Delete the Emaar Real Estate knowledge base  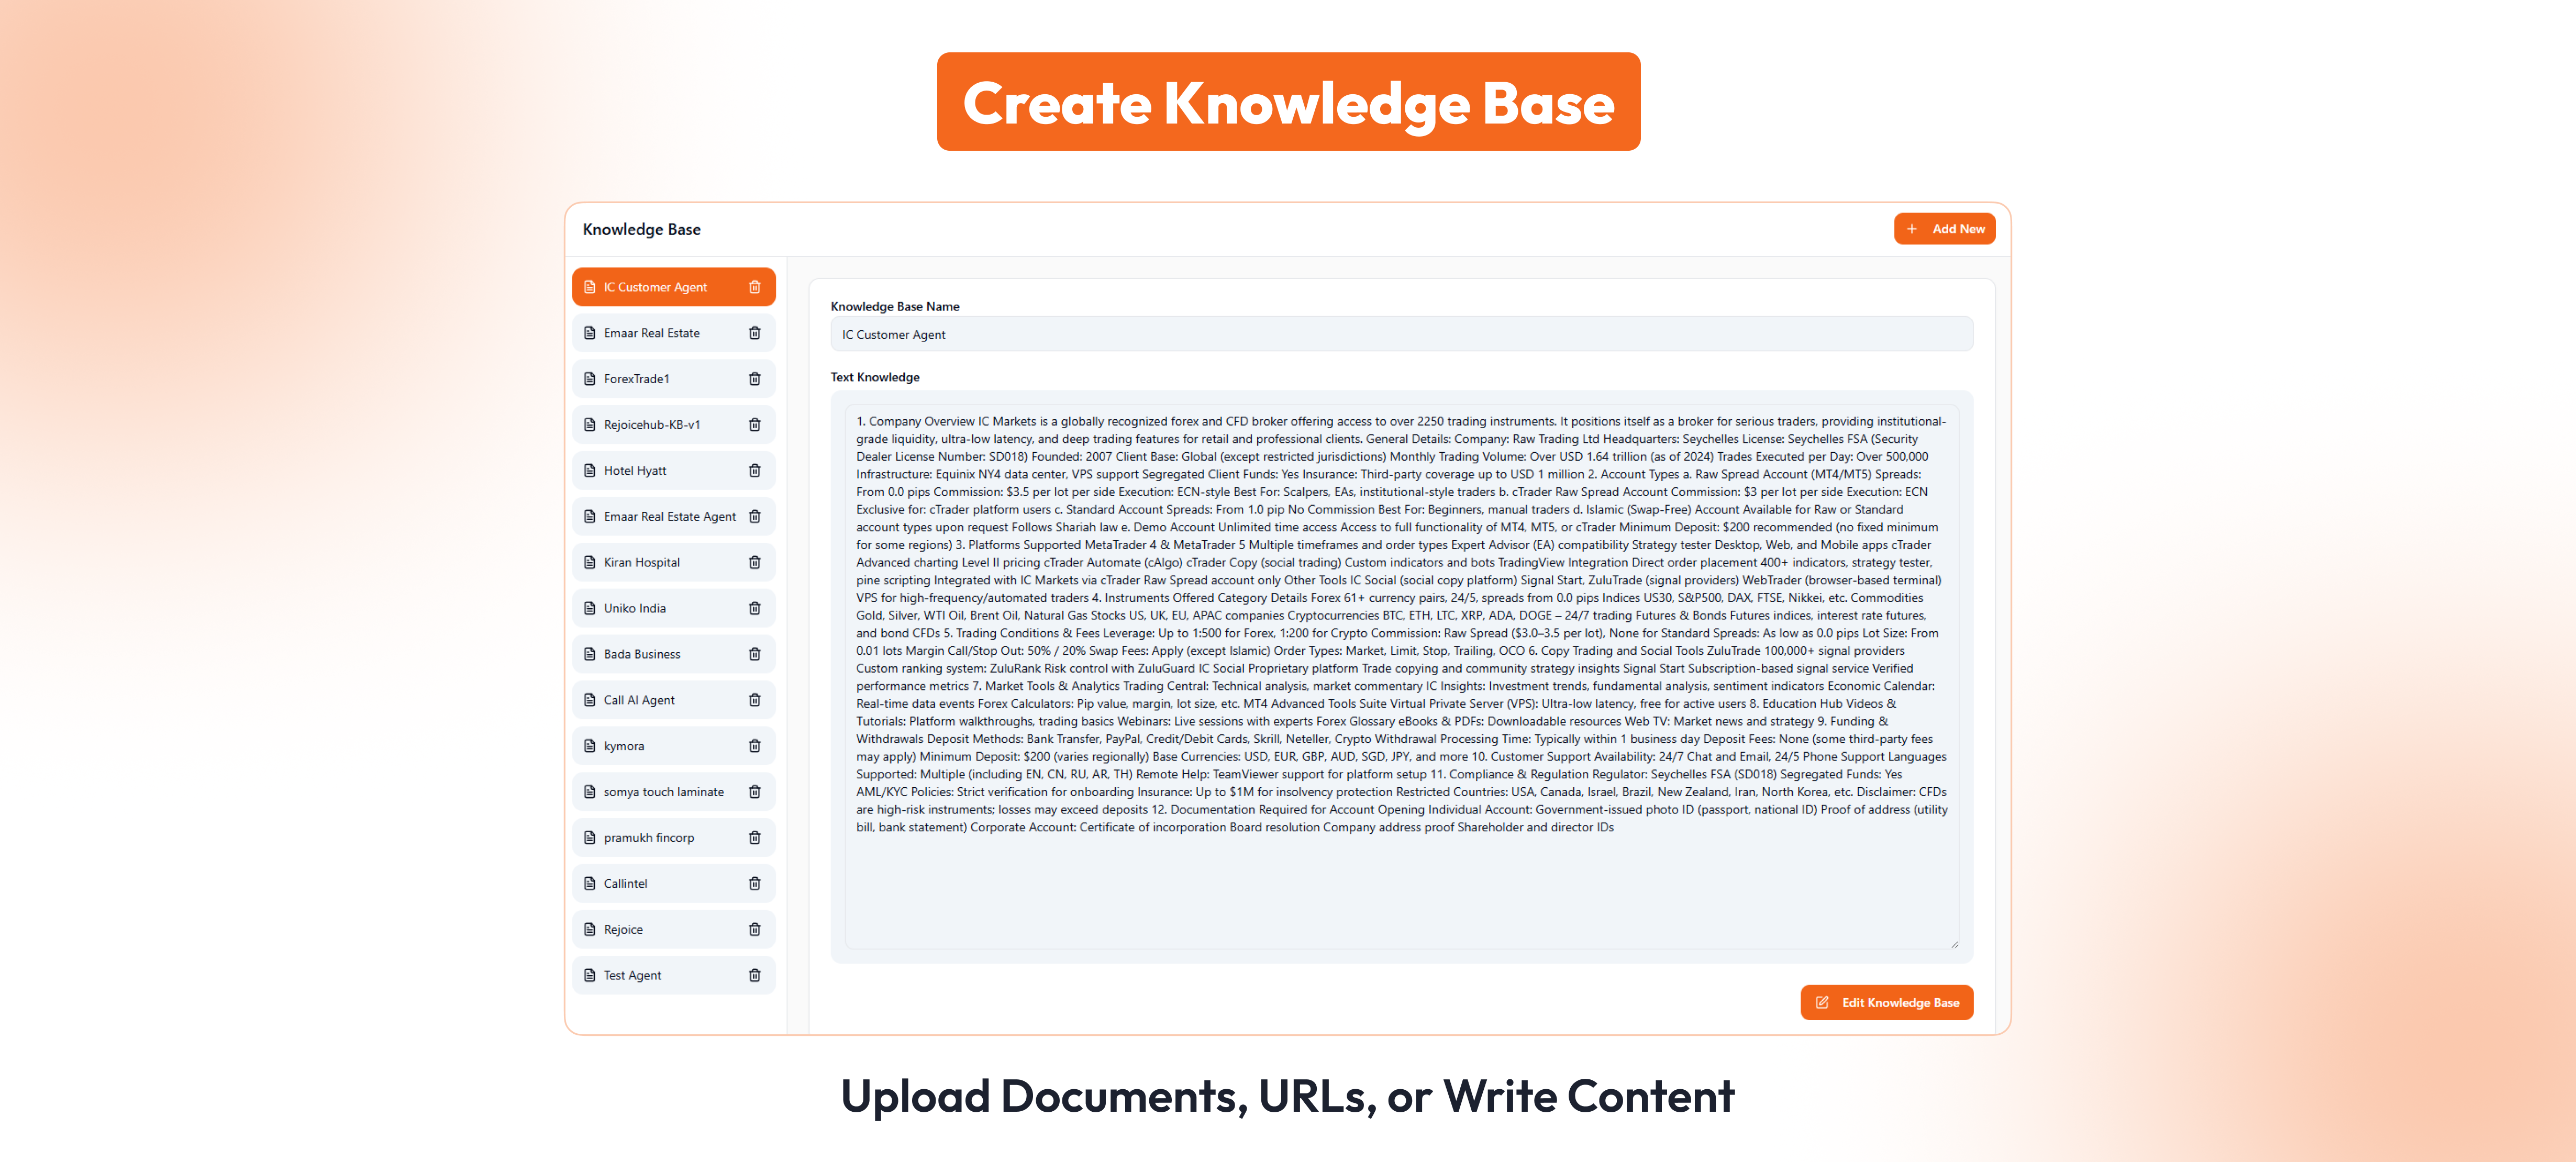pyautogui.click(x=754, y=333)
